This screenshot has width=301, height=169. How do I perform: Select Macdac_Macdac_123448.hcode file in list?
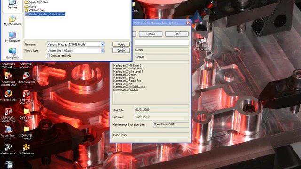[x=45, y=14]
